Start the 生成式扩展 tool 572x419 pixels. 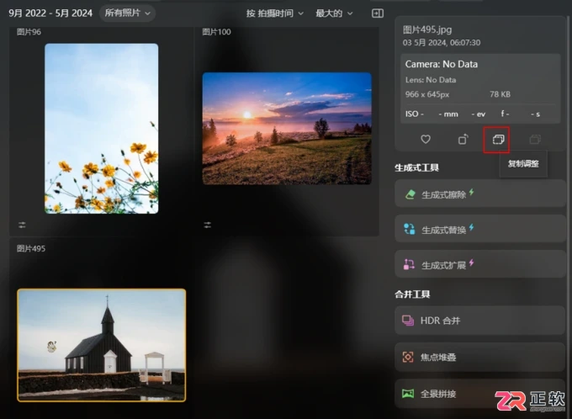point(479,264)
